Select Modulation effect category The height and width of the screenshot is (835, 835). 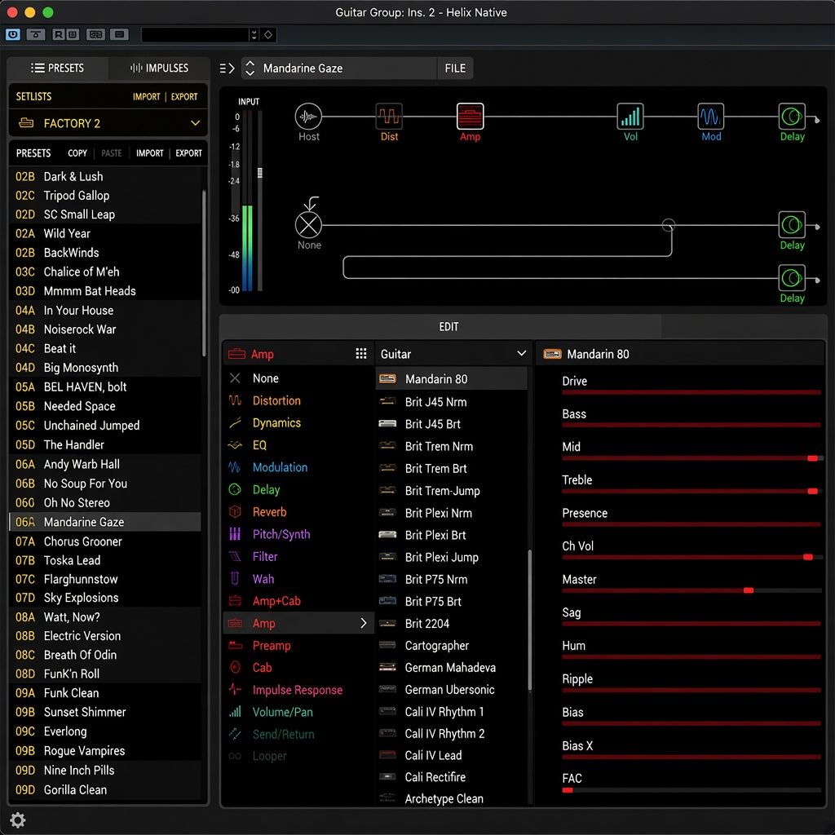(298, 467)
